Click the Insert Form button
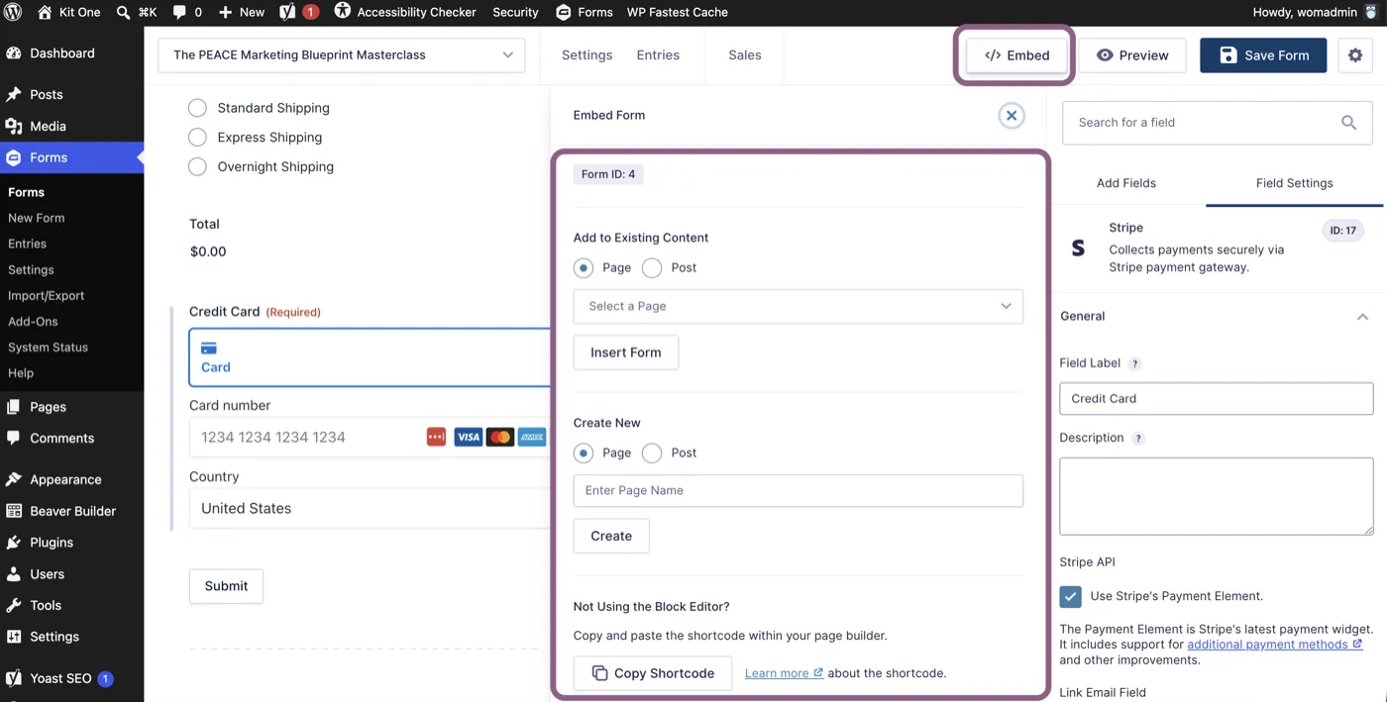Viewport: 1387px width, 702px height. coord(626,352)
